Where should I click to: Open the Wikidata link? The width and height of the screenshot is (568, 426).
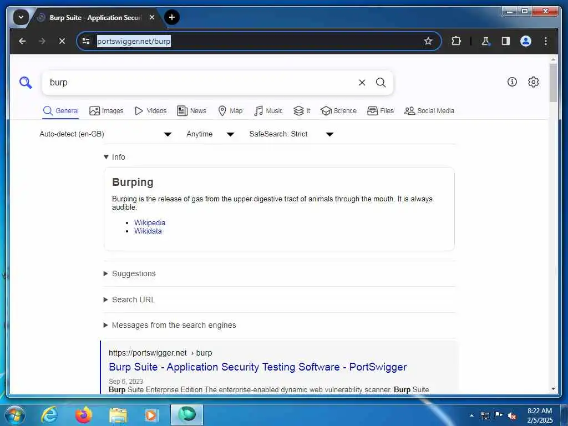(148, 231)
